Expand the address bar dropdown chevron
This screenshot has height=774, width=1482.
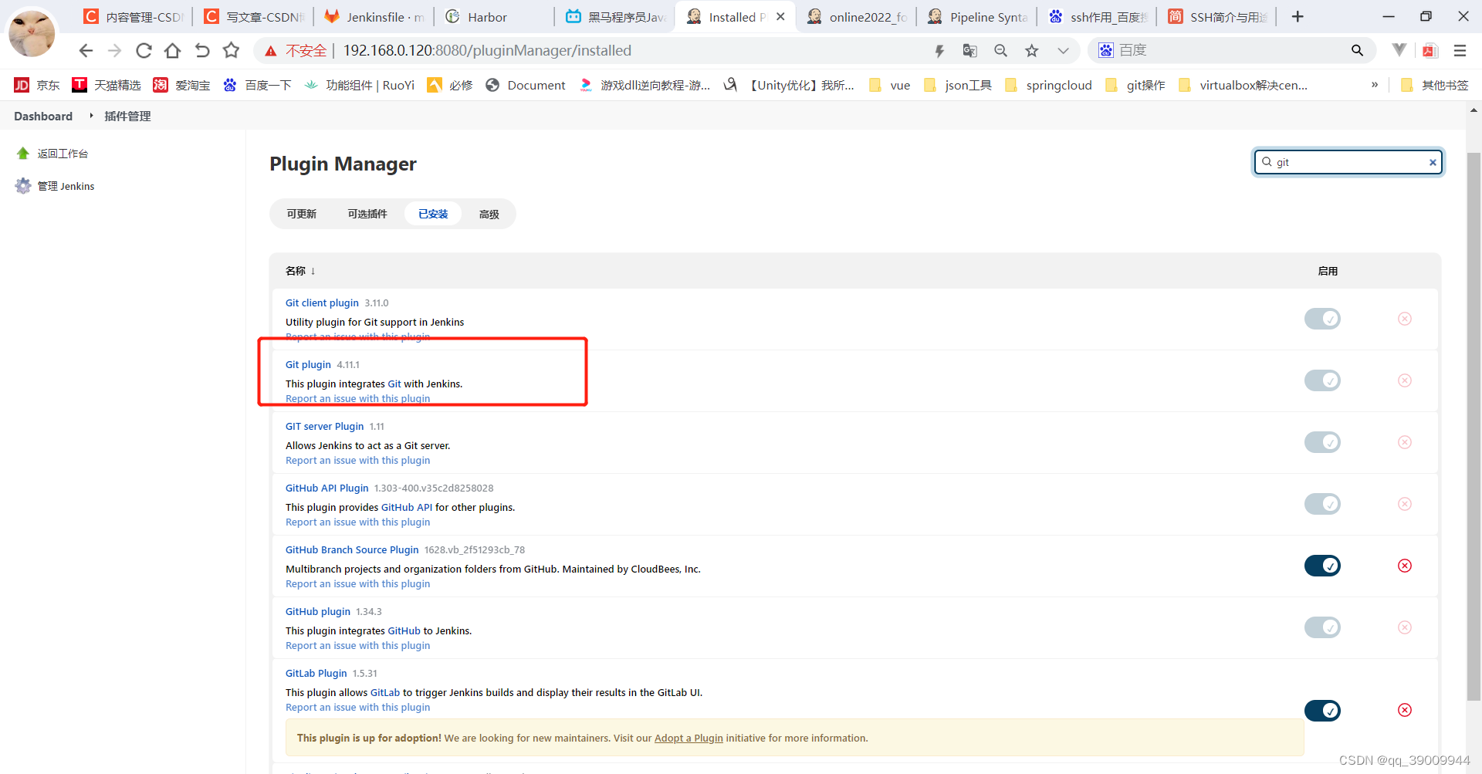point(1063,51)
